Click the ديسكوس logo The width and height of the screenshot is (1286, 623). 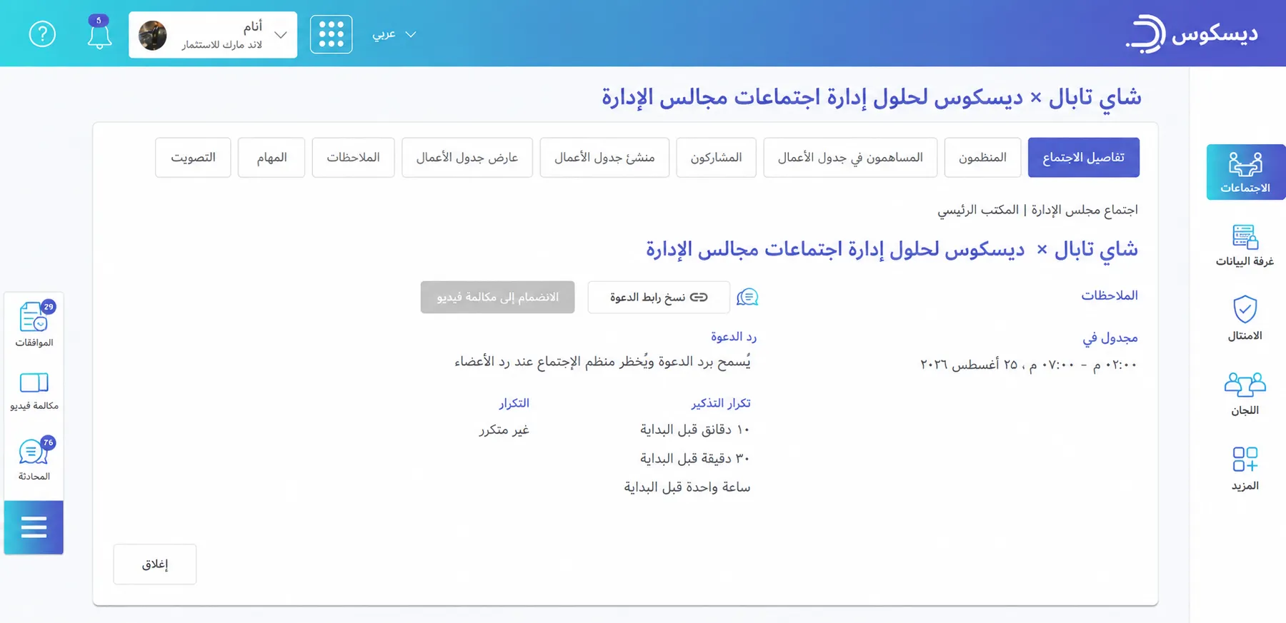[x=1192, y=34]
